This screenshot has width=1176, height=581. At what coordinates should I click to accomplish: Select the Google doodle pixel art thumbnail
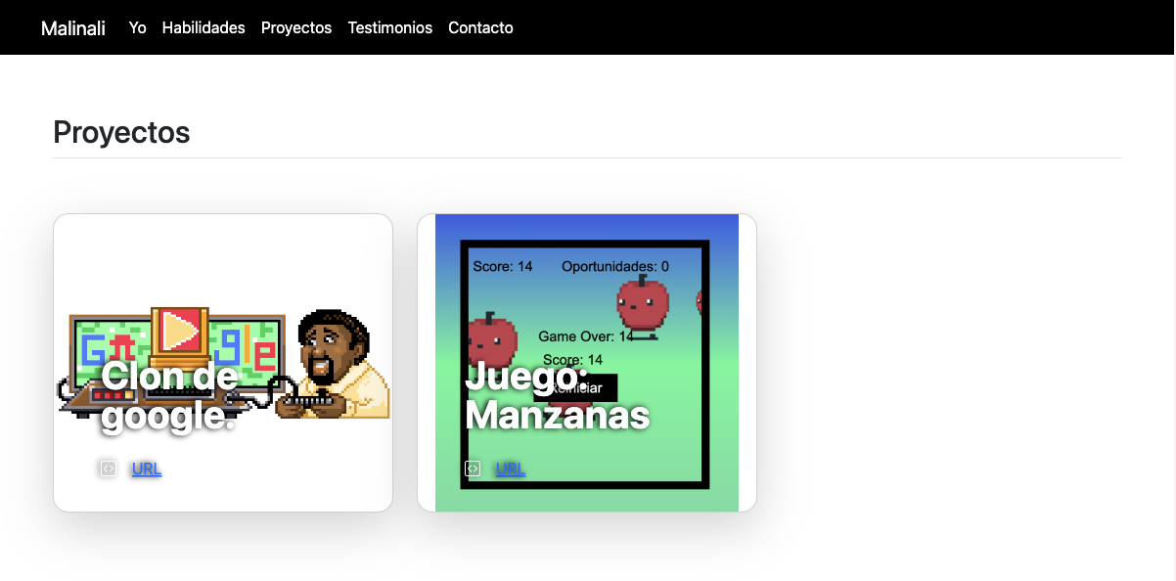click(223, 363)
